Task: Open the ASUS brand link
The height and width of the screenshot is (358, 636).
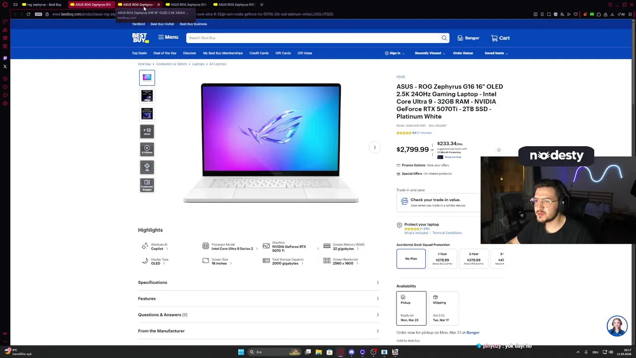Action: point(400,77)
